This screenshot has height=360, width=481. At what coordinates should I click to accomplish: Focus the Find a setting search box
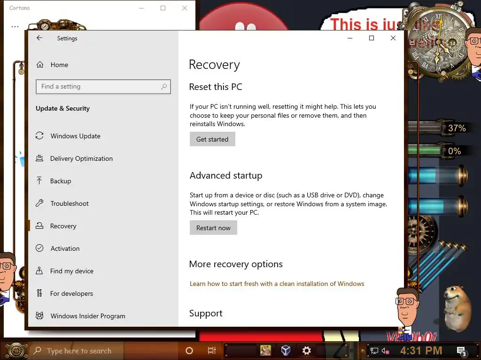(x=103, y=87)
